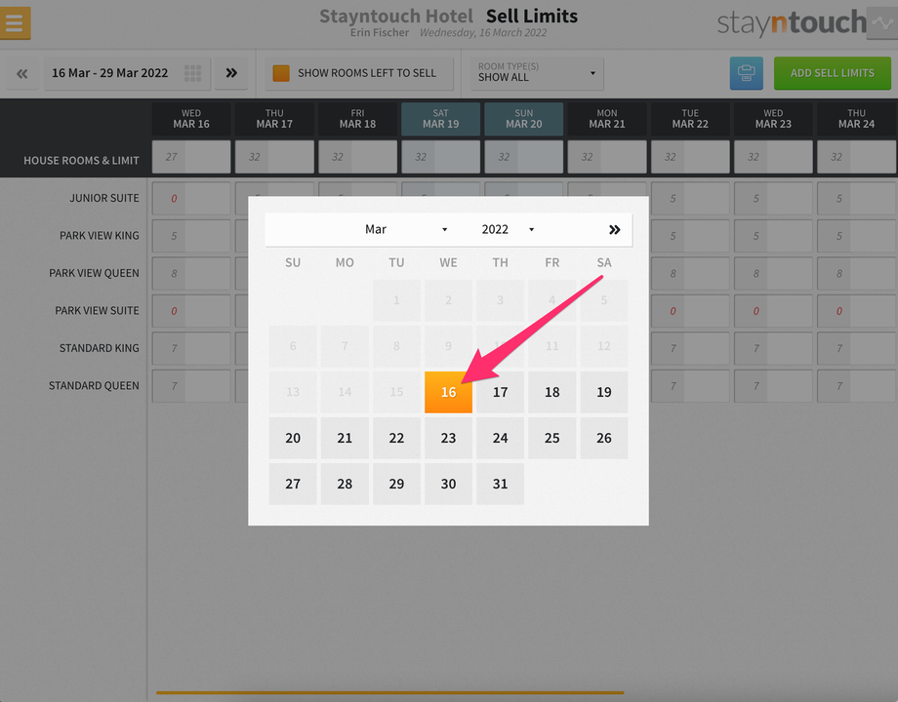Image resolution: width=898 pixels, height=702 pixels.
Task: Open House Rooms & Limit cell for Mar 16
Action: click(191, 157)
